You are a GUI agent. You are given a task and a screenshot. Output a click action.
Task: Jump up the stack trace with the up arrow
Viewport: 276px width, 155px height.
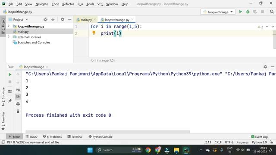pyautogui.click(x=18, y=74)
